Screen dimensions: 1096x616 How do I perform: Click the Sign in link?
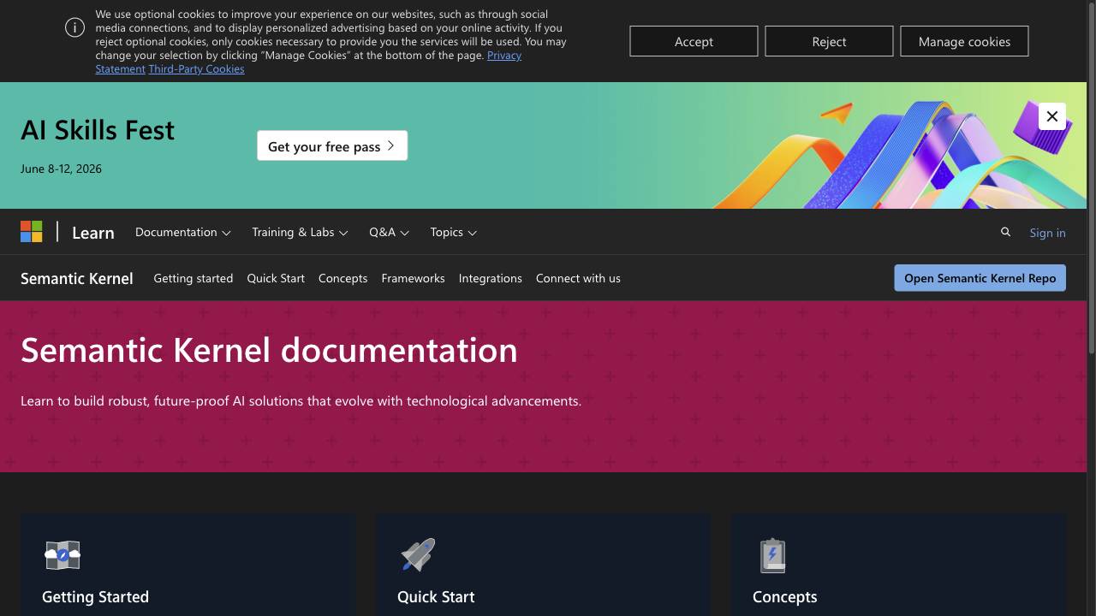pos(1048,233)
